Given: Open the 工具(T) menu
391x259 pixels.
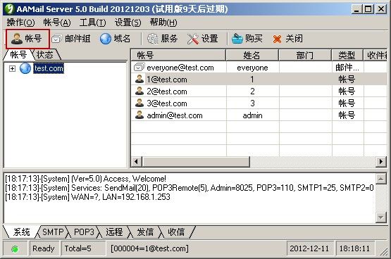Looking at the screenshot, I should 92,23.
